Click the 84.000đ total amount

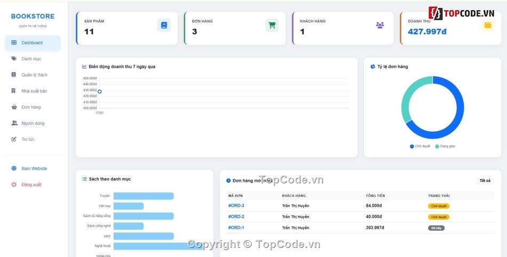pyautogui.click(x=374, y=206)
